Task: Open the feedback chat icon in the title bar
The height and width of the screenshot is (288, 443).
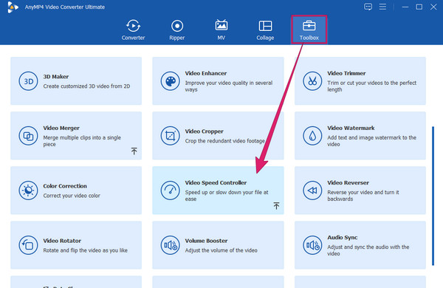Action: pos(368,7)
